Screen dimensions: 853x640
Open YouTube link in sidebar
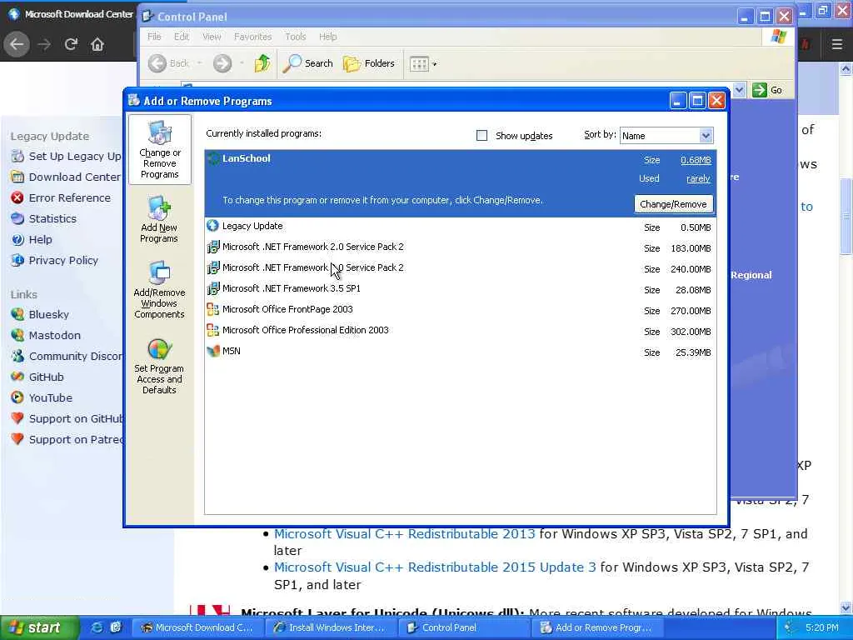pyautogui.click(x=51, y=397)
